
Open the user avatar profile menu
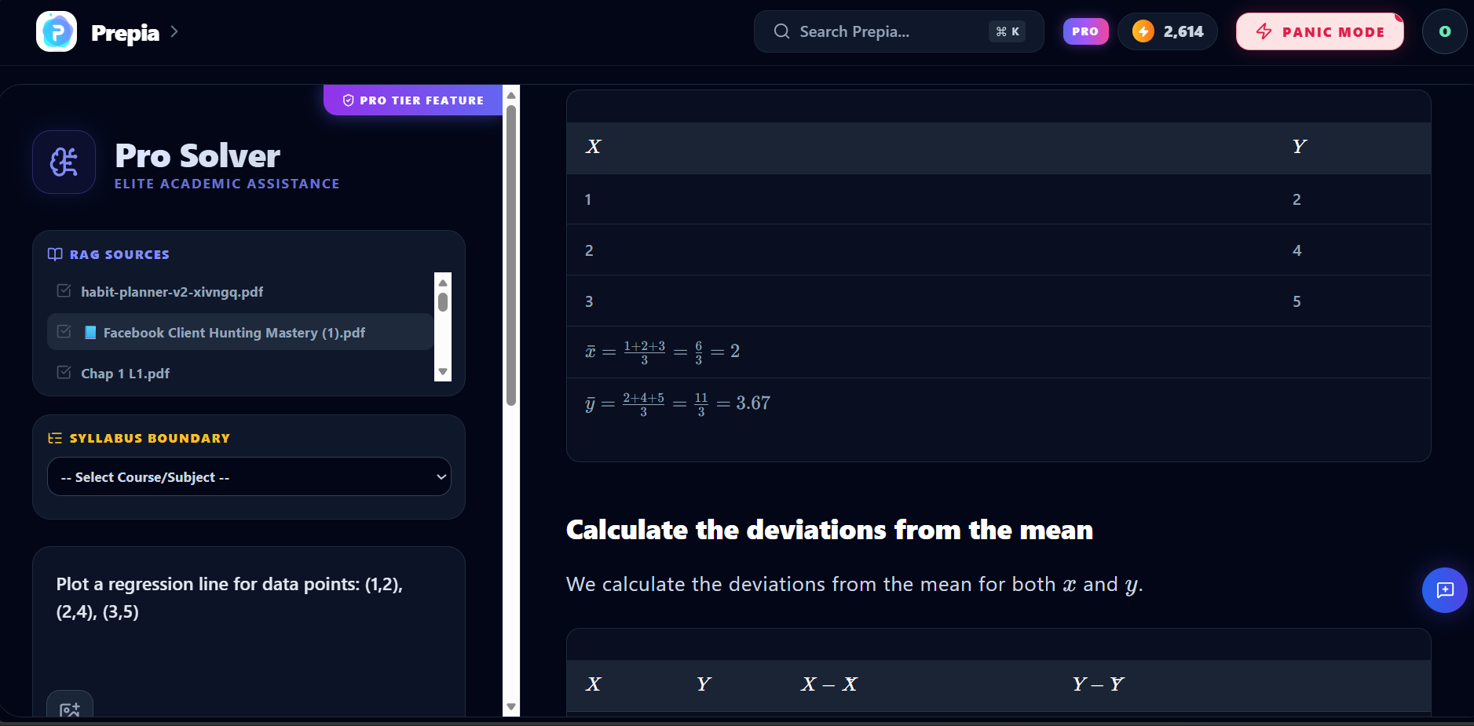[1445, 31]
